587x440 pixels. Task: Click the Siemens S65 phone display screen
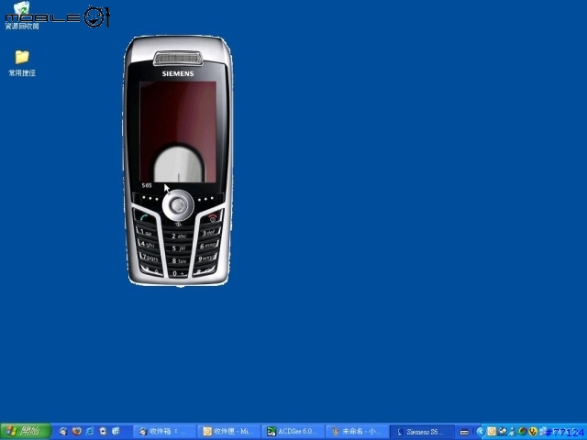(x=178, y=132)
